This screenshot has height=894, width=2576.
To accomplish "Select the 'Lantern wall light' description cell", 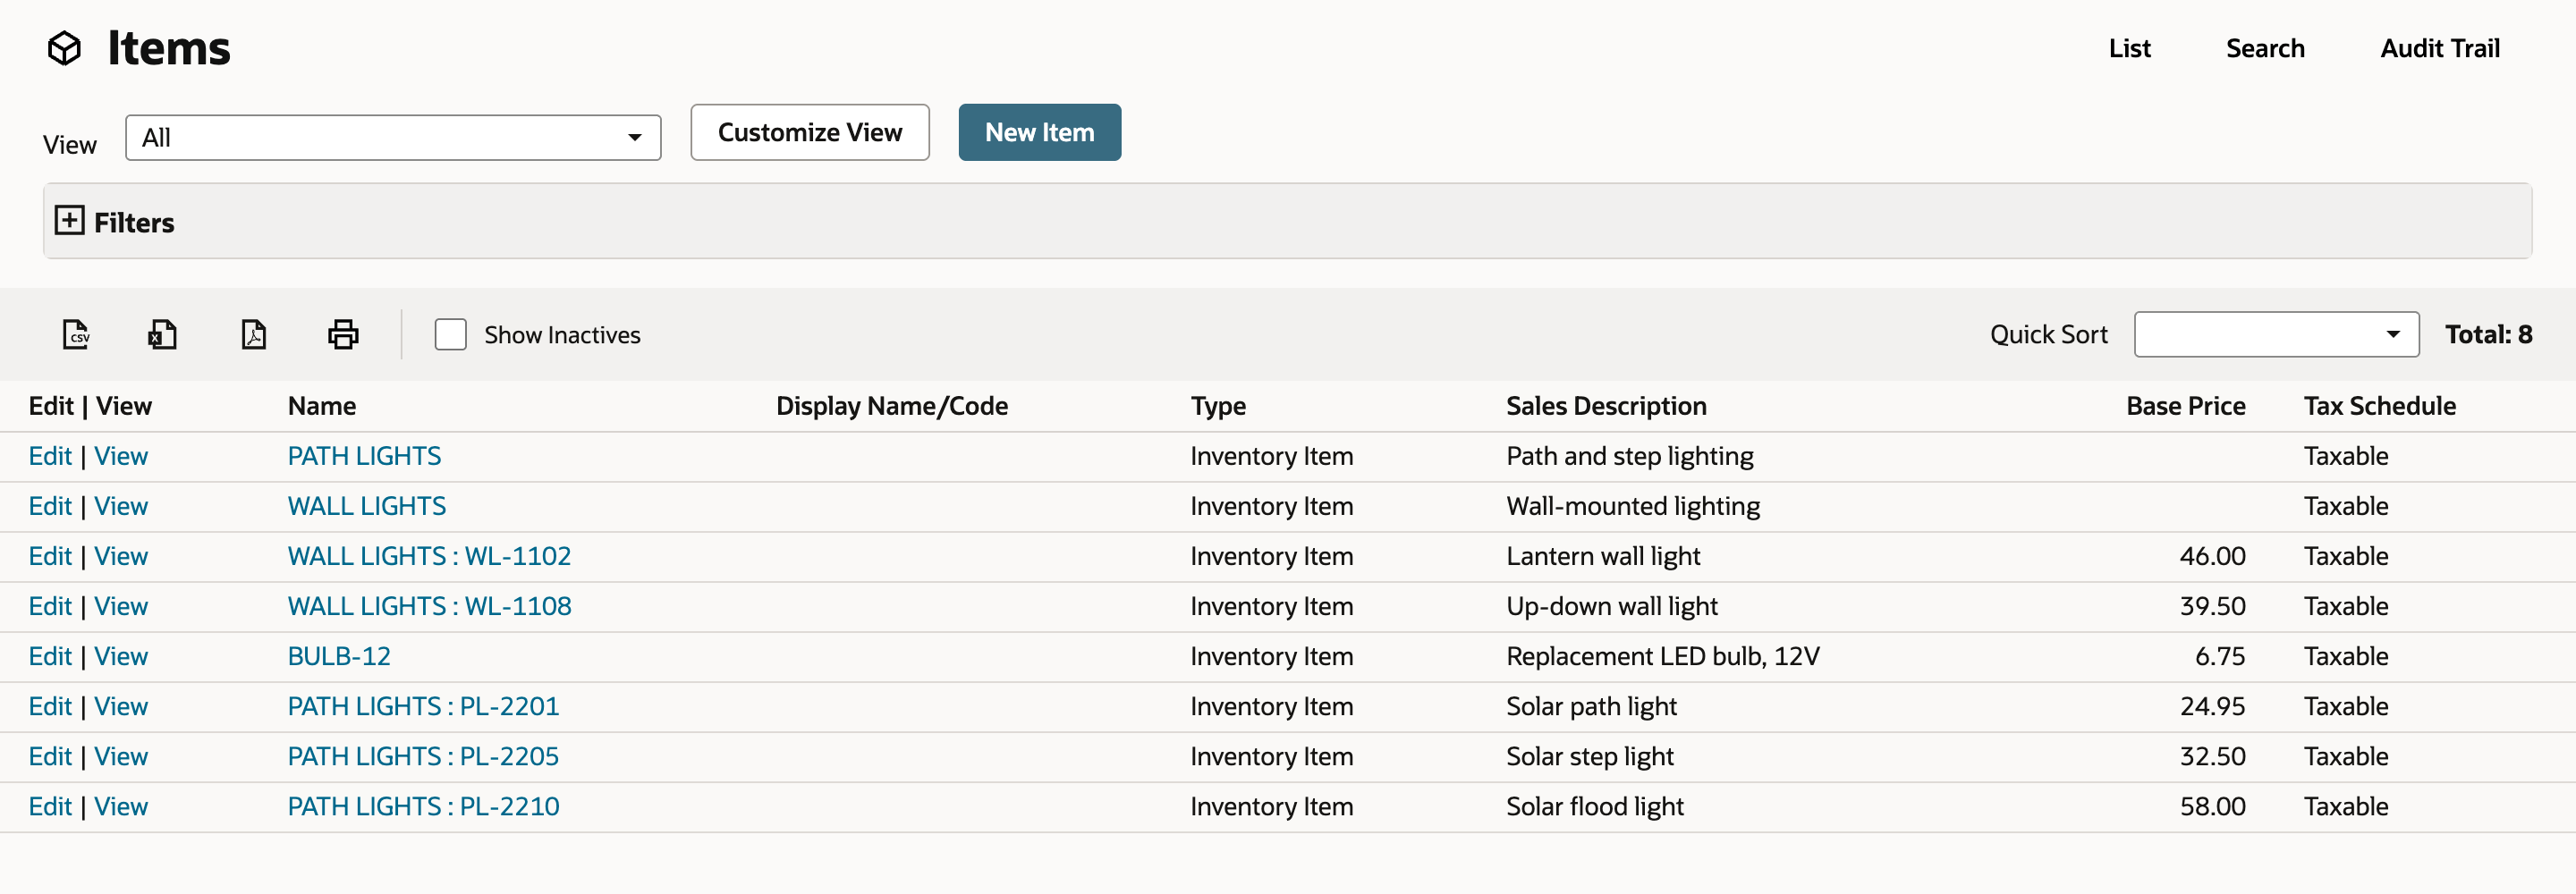I will (x=1603, y=556).
